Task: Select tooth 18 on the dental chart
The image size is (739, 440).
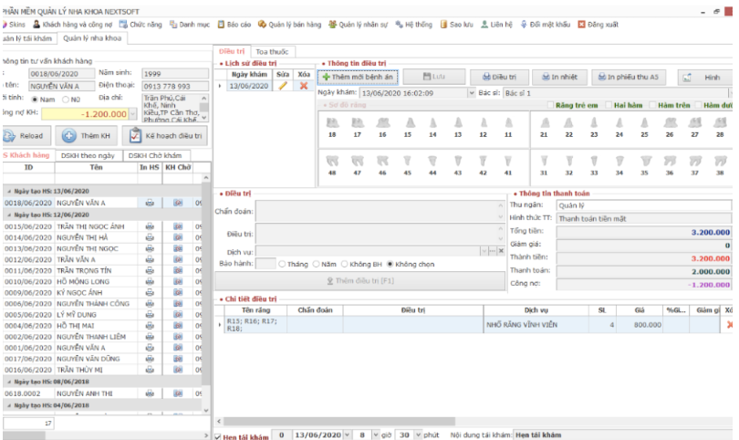Action: click(x=332, y=123)
